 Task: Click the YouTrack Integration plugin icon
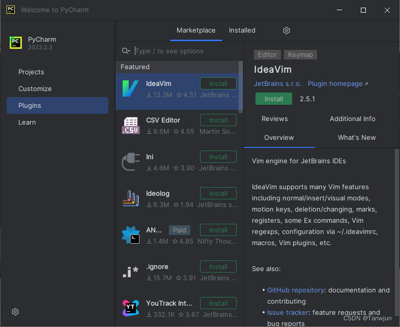131,308
